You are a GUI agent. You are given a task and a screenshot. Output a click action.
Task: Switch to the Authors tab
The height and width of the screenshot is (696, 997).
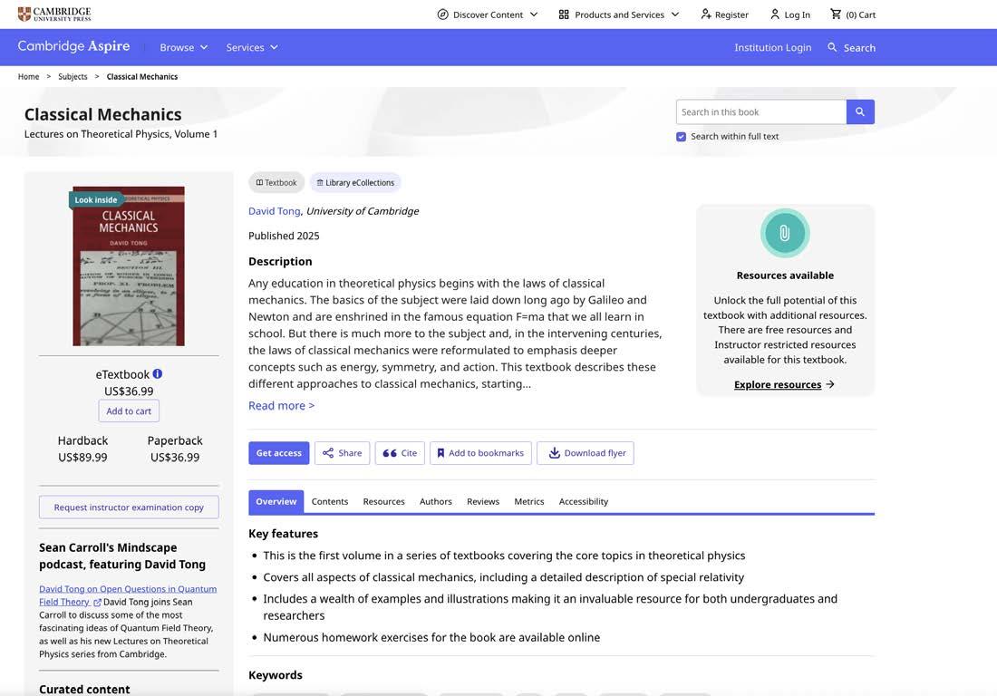coord(436,501)
